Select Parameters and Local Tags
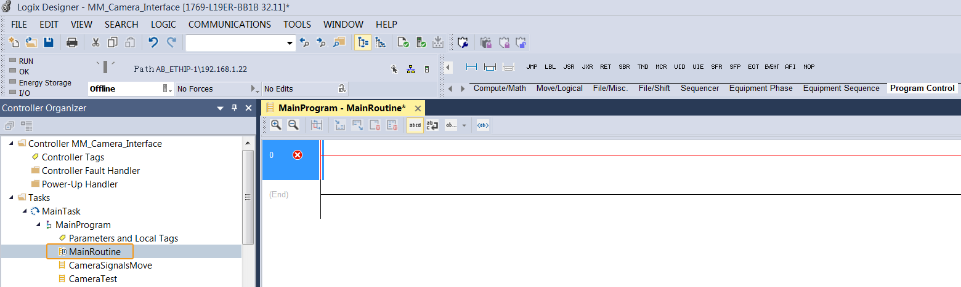Image resolution: width=961 pixels, height=287 pixels. pos(123,238)
